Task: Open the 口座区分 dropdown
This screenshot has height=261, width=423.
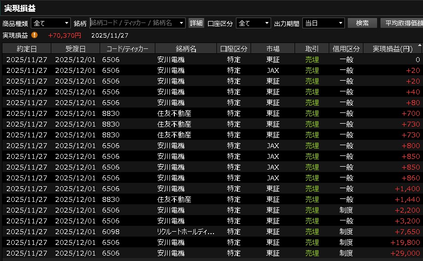Action: (x=253, y=23)
